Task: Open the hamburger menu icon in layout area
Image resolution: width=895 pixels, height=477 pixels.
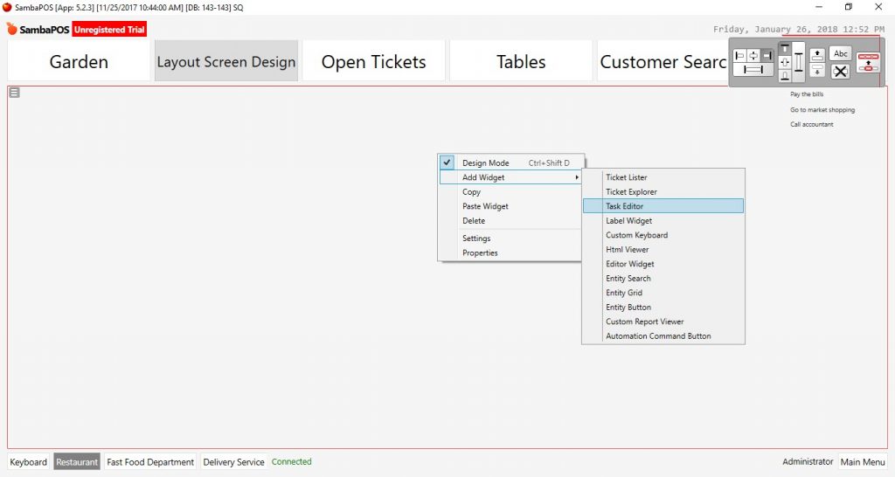Action: [x=14, y=93]
